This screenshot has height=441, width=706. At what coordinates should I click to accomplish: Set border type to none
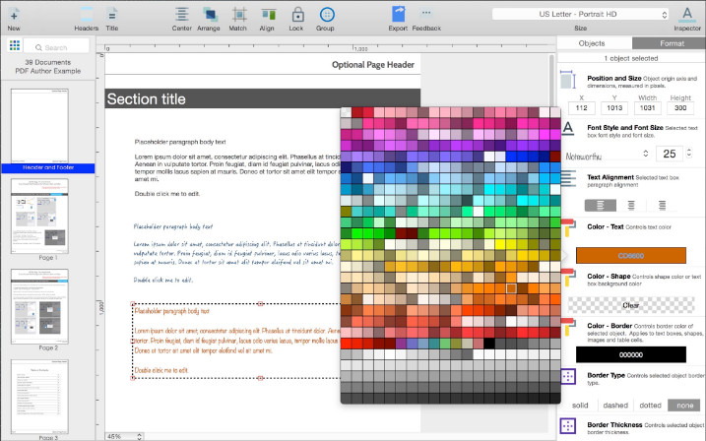tap(685, 406)
